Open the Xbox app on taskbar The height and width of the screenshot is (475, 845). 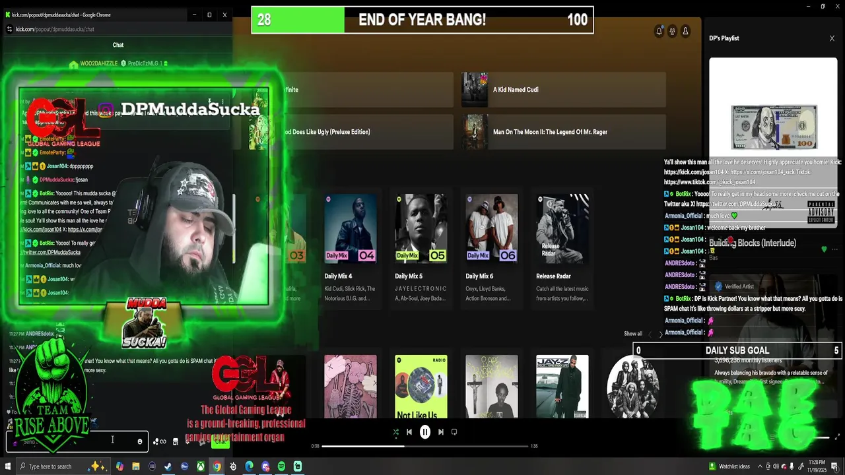[x=200, y=466]
